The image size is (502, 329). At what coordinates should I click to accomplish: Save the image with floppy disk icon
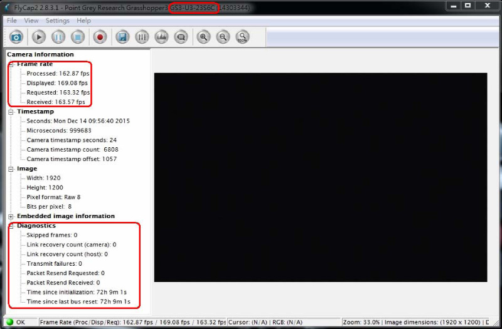(123, 37)
